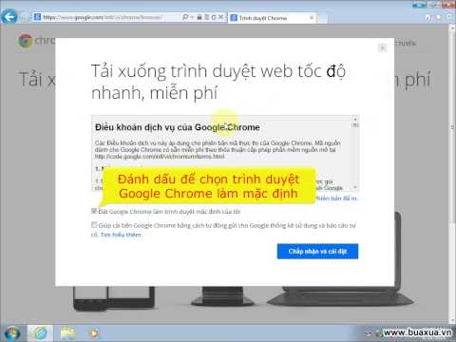Click the search magnifier icon in address bar
Screen dimensions: 456x342
(185, 17)
